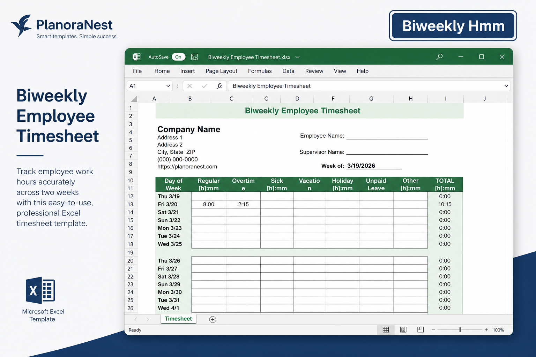Open the Help tab
The width and height of the screenshot is (536, 357).
(363, 71)
